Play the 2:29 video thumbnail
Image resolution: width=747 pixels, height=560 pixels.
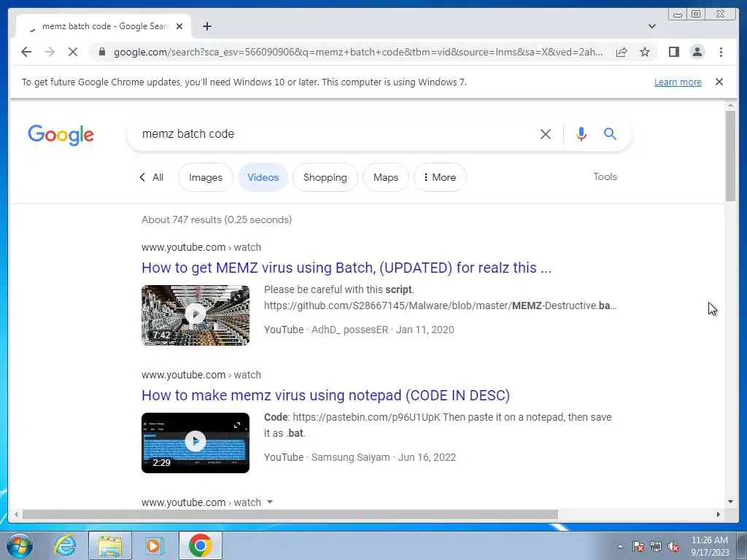(x=196, y=443)
